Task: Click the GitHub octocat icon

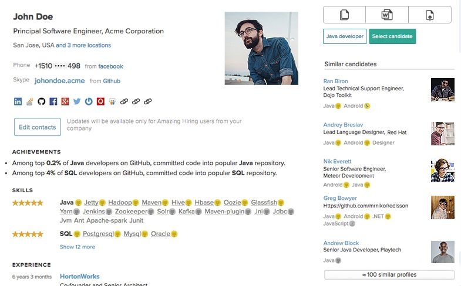Action: pos(41,101)
